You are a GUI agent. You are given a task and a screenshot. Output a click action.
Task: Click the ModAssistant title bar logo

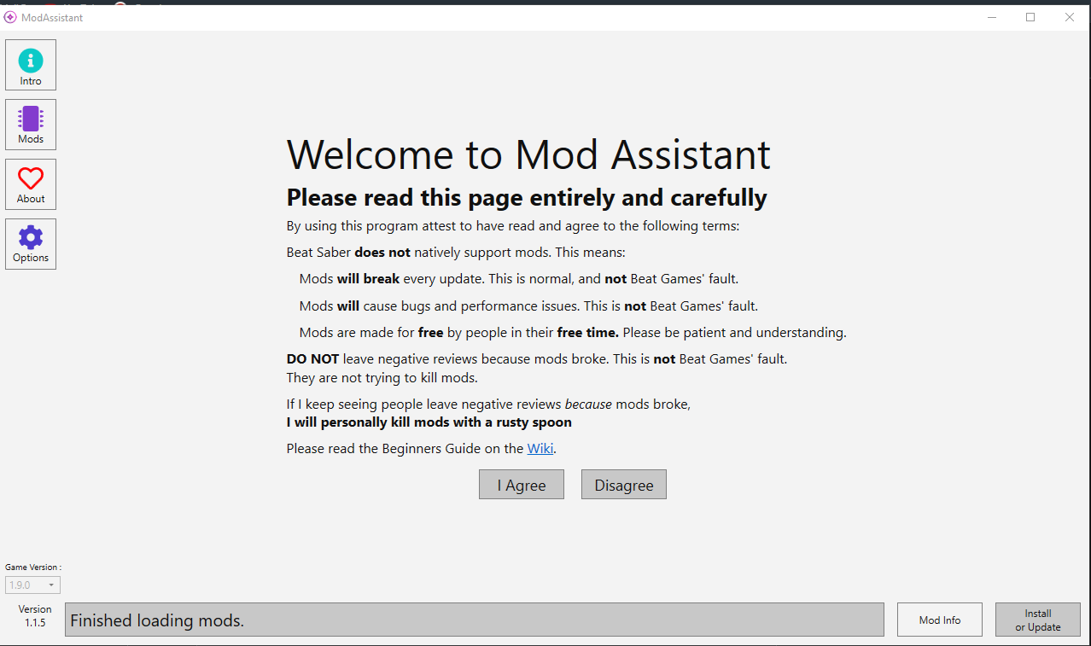tap(10, 17)
